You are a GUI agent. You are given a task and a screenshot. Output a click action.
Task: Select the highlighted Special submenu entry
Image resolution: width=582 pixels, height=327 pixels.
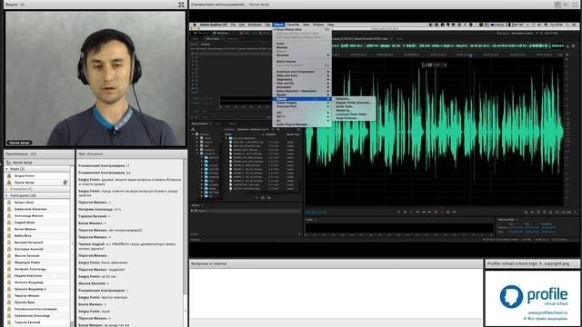tap(302, 99)
